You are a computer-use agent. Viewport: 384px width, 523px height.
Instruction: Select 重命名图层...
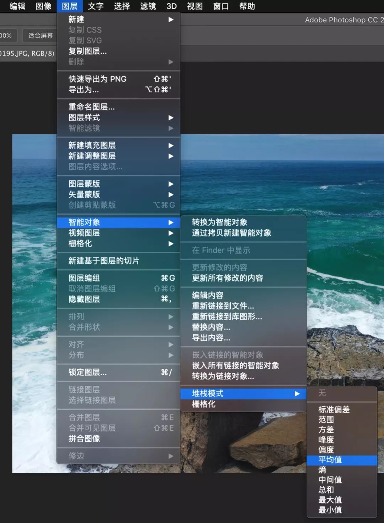(91, 107)
